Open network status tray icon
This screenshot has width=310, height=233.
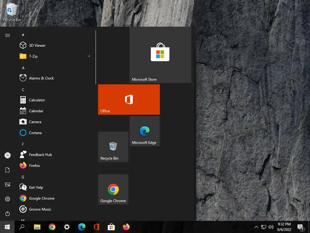point(264,227)
